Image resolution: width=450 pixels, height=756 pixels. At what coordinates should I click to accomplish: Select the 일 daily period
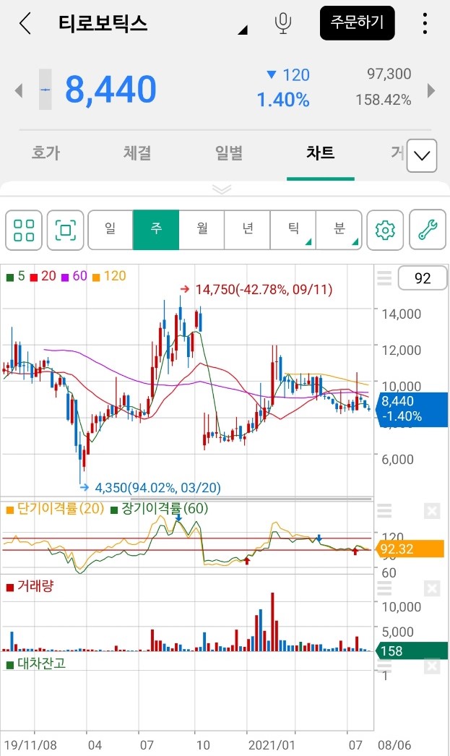point(111,230)
